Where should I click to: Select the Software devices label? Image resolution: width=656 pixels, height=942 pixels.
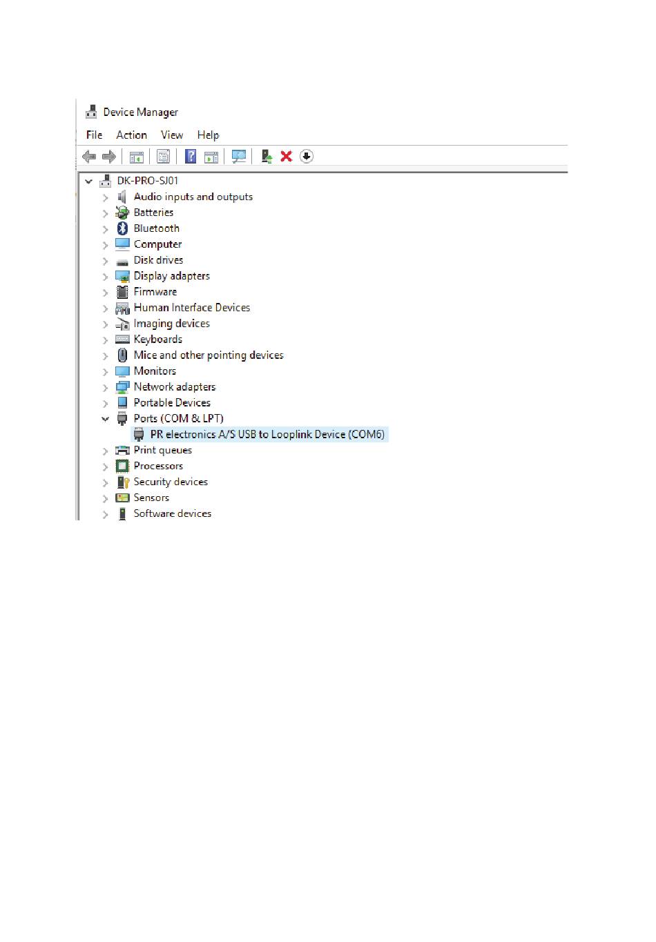pos(172,514)
